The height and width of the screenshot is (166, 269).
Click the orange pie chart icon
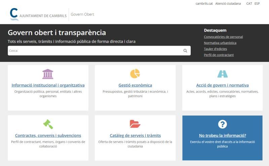(135, 74)
